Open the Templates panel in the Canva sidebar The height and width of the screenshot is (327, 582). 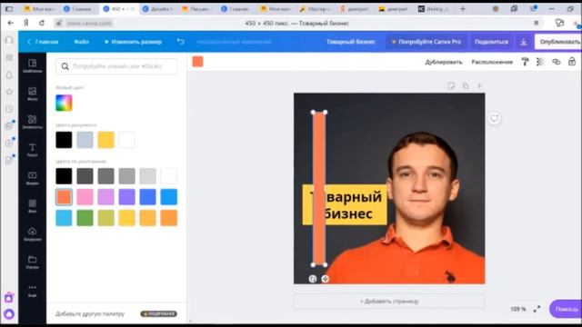[33, 65]
